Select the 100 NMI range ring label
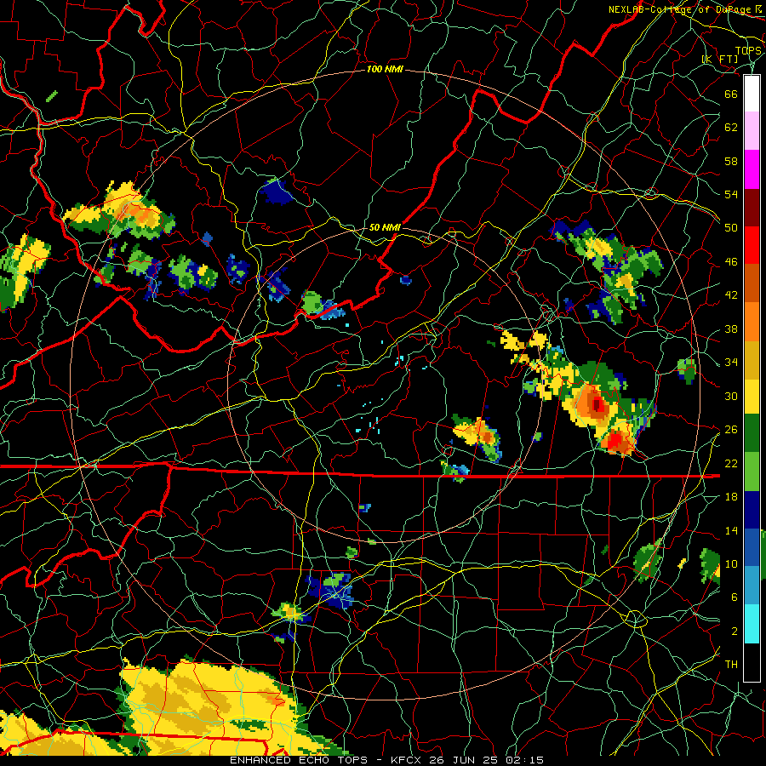The height and width of the screenshot is (766, 766). point(385,70)
